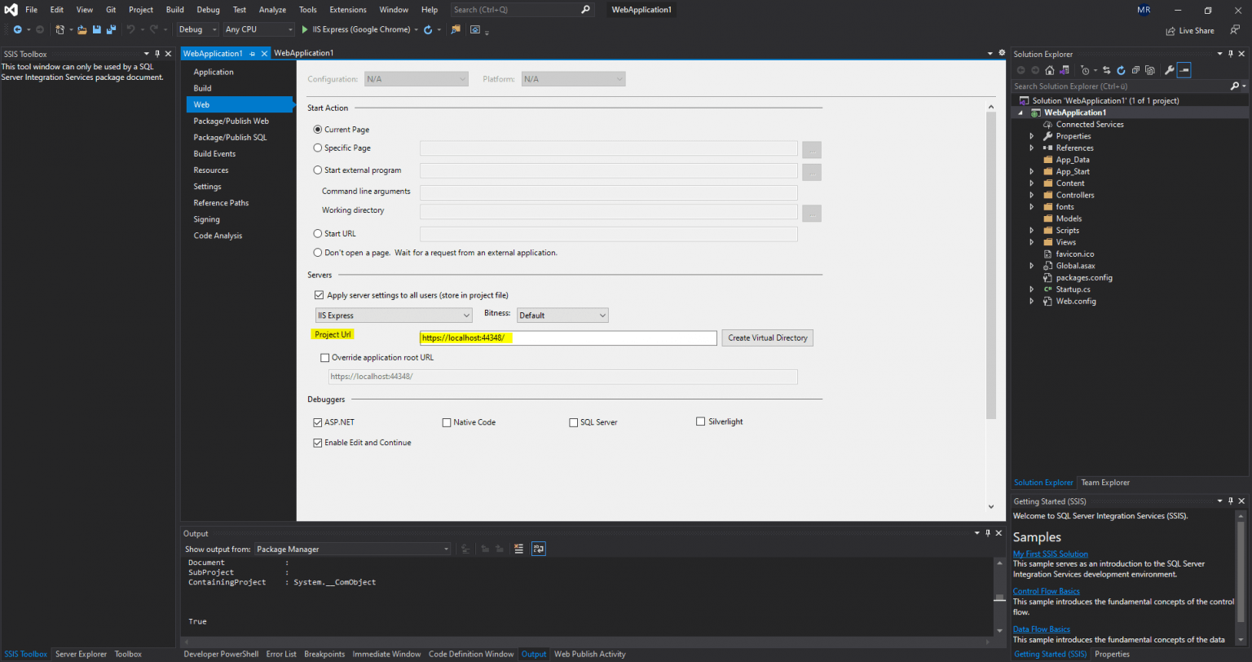The image size is (1252, 662).
Task: Refresh the Solution Explorer
Action: [1122, 70]
